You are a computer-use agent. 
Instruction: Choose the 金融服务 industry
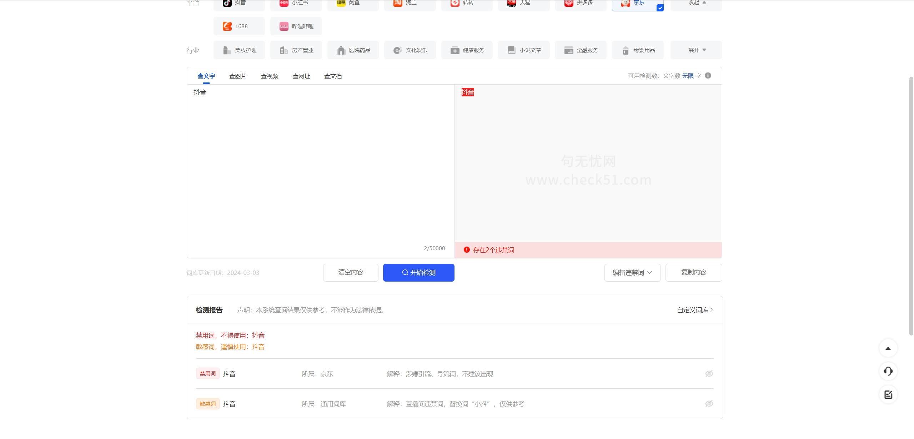(581, 50)
